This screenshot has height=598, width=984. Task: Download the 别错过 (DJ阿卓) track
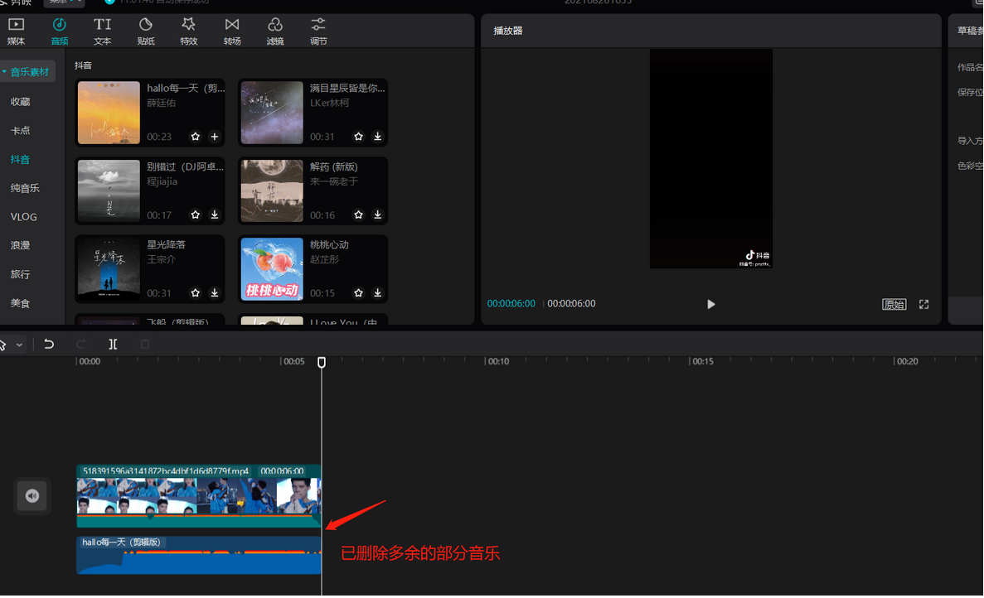point(215,215)
